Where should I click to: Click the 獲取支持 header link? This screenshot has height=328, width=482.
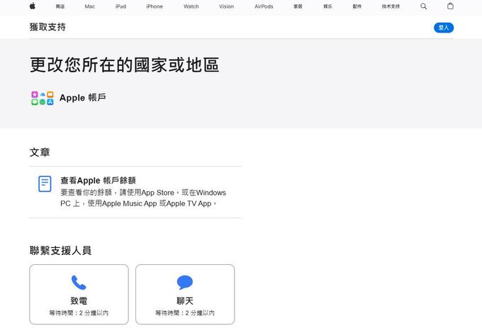click(x=47, y=27)
